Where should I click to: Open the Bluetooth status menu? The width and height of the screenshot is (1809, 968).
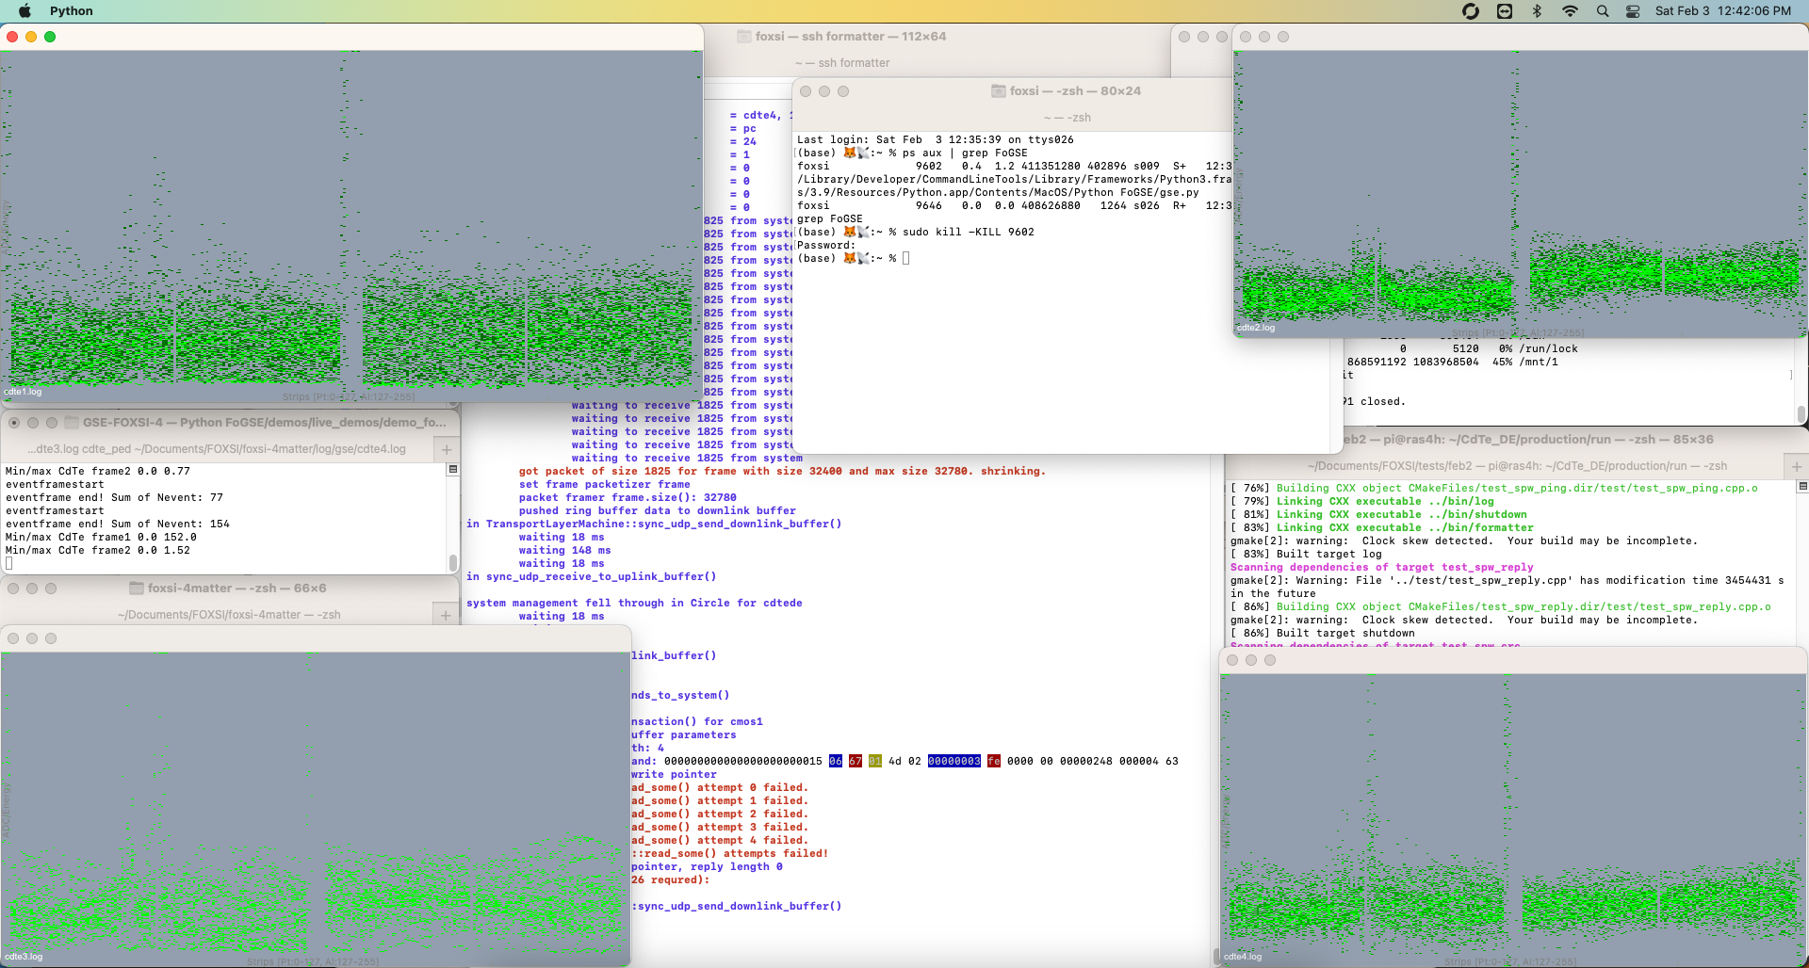point(1537,11)
